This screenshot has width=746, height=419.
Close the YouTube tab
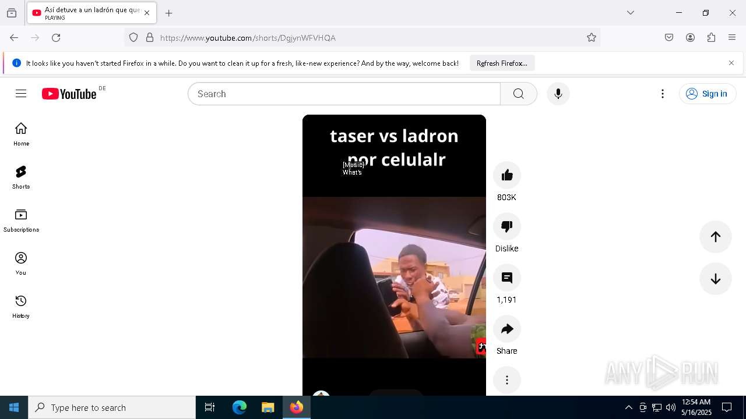coord(147,13)
